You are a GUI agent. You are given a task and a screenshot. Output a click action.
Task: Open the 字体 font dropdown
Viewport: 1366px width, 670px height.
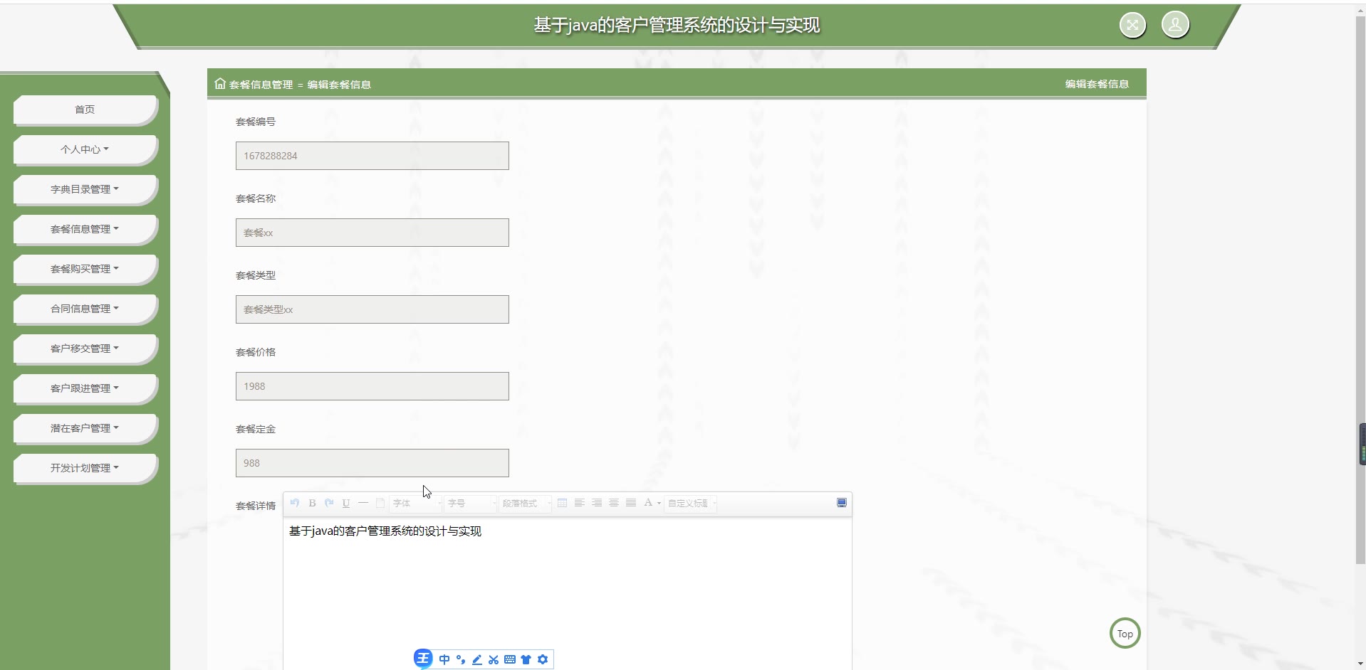pos(416,504)
